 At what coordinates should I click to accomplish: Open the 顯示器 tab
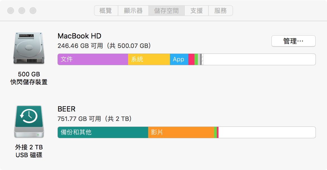(133, 11)
